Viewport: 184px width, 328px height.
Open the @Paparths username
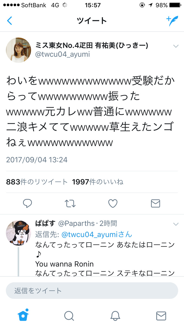(x=76, y=224)
